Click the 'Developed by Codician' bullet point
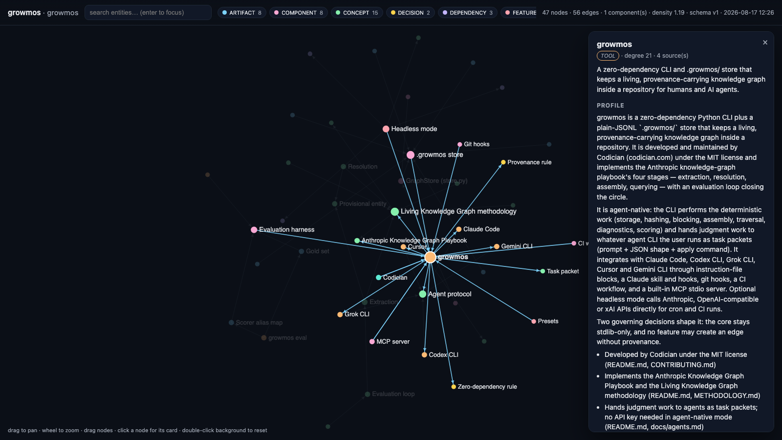The height and width of the screenshot is (440, 782). [x=676, y=360]
